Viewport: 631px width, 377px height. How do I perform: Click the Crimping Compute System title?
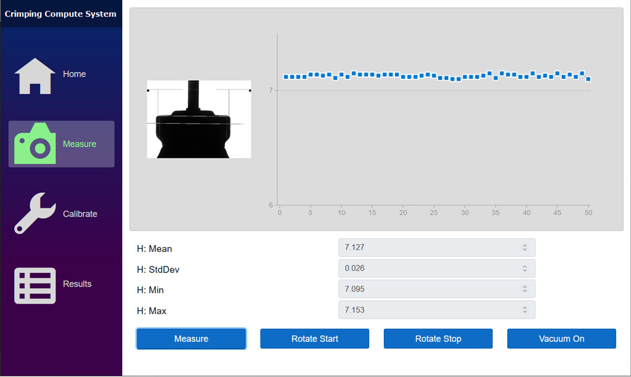coord(60,14)
